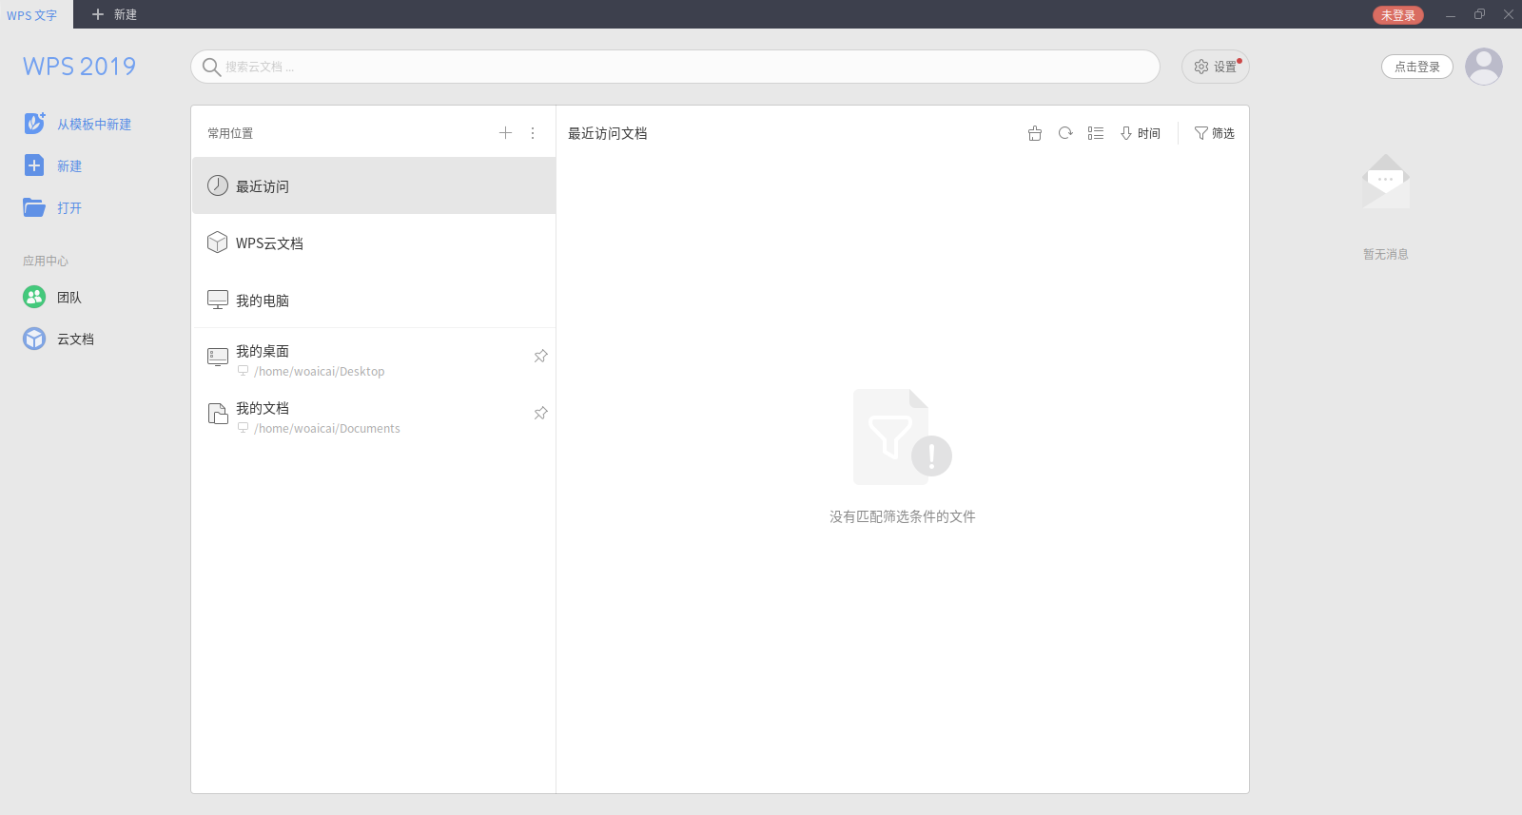Open the 云文档 app in 应用中心
The image size is (1522, 815).
pos(59,340)
